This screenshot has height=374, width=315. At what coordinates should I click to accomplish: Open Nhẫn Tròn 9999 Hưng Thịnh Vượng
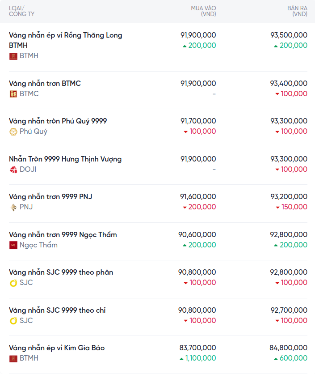65,159
